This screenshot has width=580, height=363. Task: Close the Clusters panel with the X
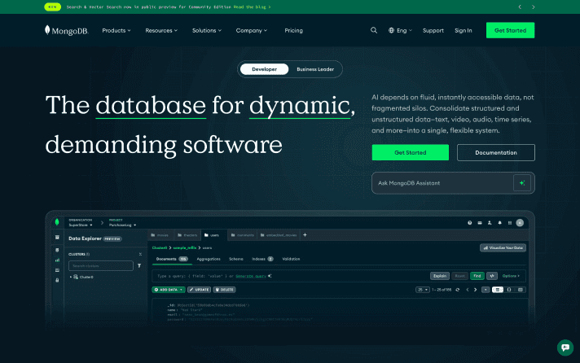tap(140, 254)
